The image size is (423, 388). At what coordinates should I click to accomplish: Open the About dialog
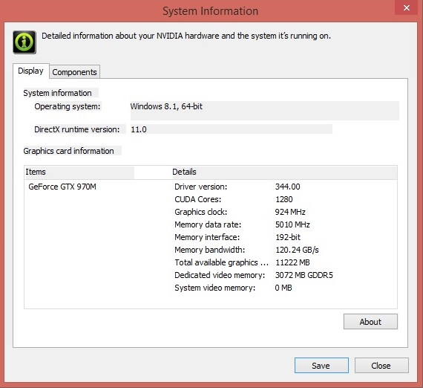click(370, 322)
